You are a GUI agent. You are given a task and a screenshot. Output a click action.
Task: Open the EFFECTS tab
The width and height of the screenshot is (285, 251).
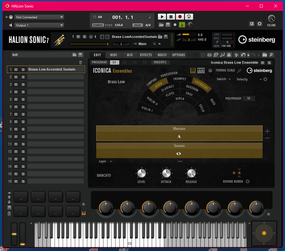[146, 55]
